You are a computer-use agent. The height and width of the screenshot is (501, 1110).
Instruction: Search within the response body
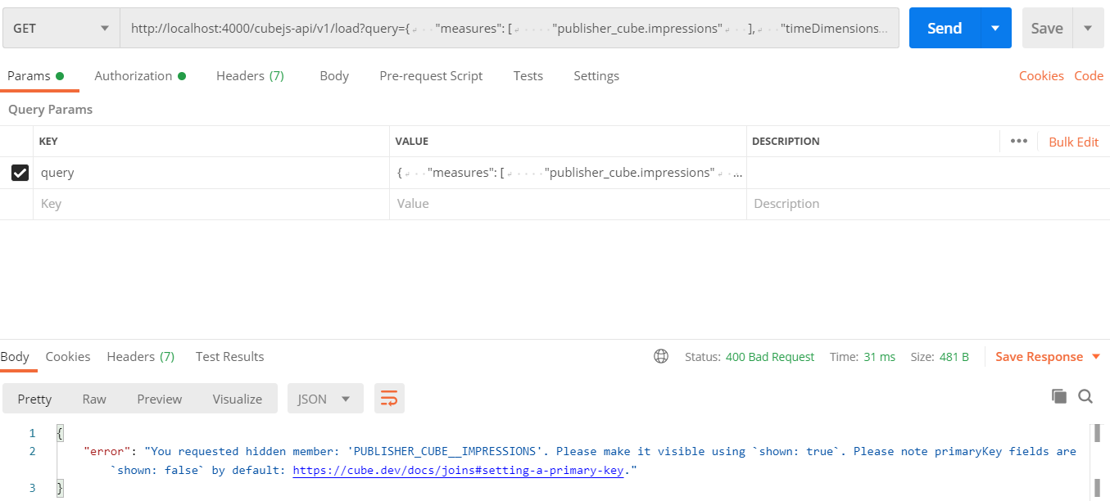pyautogui.click(x=1085, y=396)
